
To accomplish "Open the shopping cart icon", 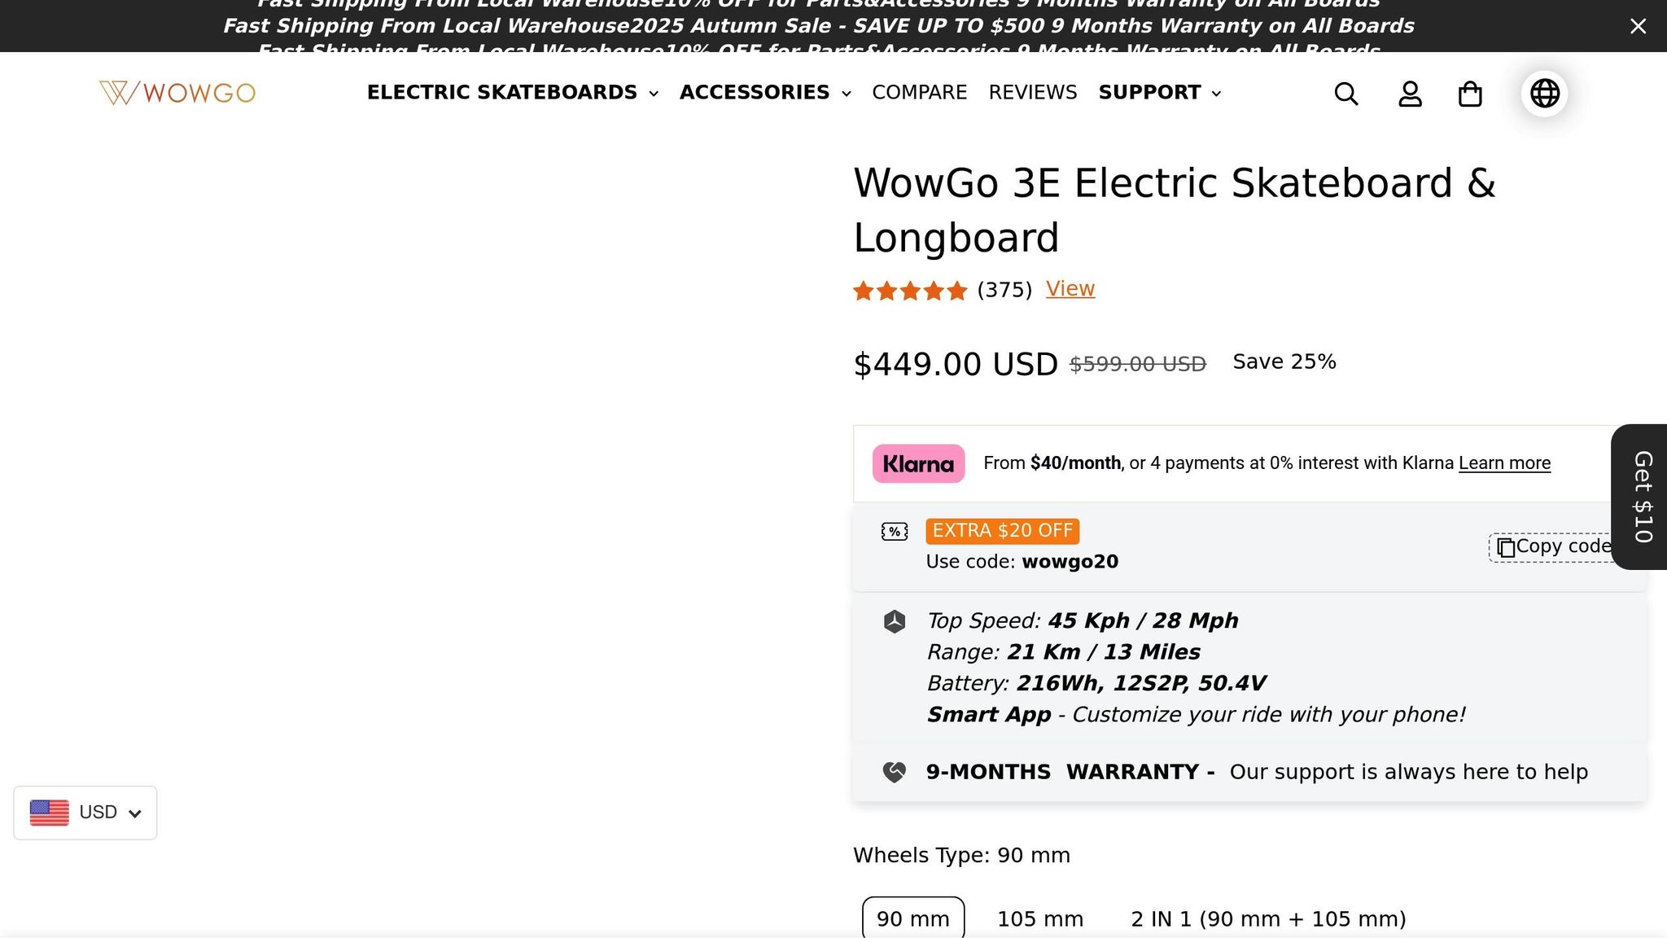I will pyautogui.click(x=1471, y=93).
